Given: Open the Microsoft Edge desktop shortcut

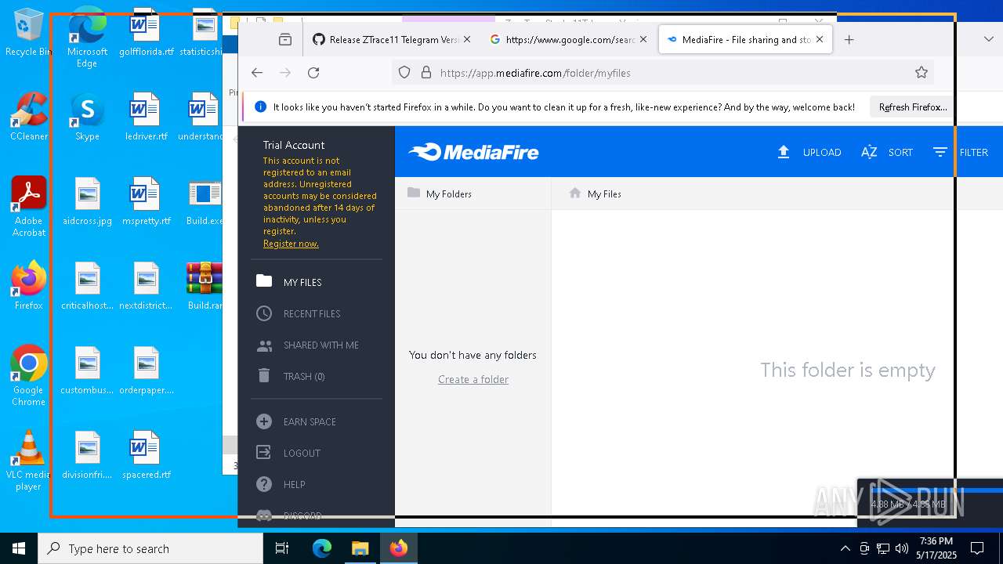Looking at the screenshot, I should point(87,38).
